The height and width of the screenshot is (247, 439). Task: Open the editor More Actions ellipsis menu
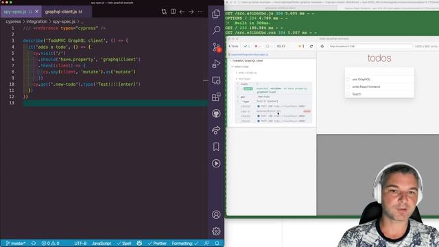200,12
